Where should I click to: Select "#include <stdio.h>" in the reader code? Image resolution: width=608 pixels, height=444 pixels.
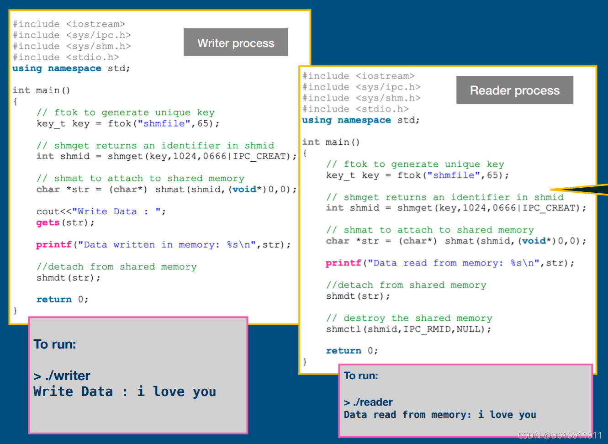355,109
